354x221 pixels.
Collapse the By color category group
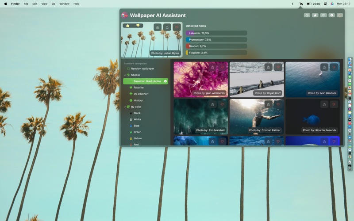tap(125, 107)
